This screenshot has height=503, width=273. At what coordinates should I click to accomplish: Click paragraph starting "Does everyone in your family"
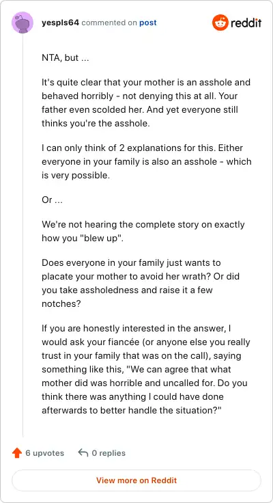pyautogui.click(x=141, y=283)
